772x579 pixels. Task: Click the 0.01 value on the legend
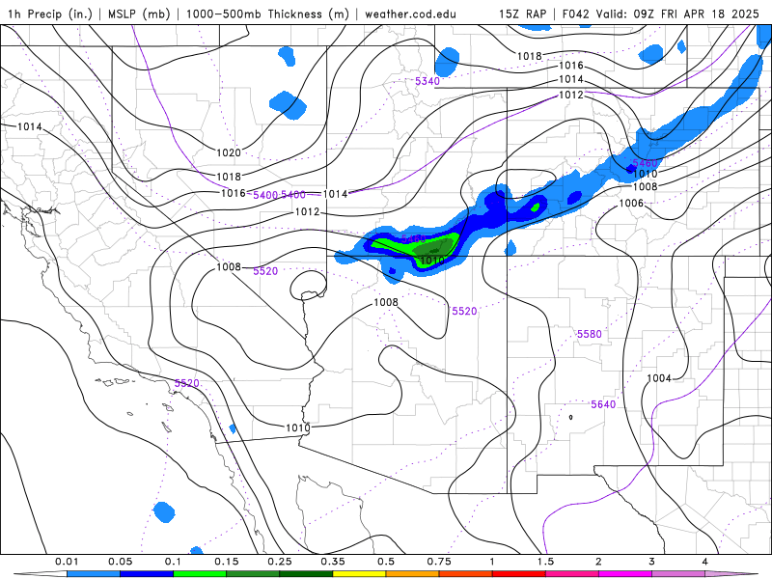coord(67,562)
